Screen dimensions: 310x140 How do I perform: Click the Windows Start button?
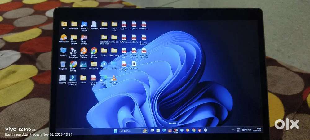pyautogui.click(x=116, y=131)
